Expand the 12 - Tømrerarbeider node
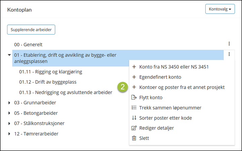This screenshot has height=151, width=242. (9, 134)
